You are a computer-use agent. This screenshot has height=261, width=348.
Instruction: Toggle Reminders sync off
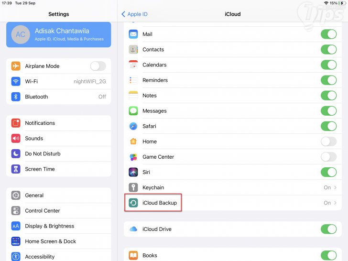(x=328, y=80)
